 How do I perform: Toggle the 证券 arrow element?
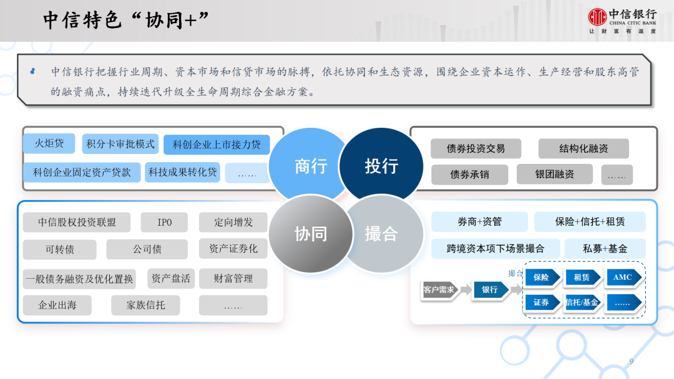[540, 303]
